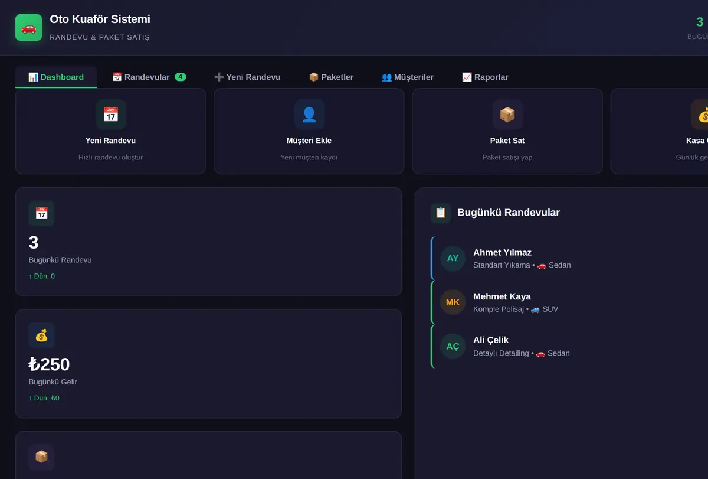Click the Paket Sat quick action title
The height and width of the screenshot is (479, 708).
pyautogui.click(x=507, y=141)
